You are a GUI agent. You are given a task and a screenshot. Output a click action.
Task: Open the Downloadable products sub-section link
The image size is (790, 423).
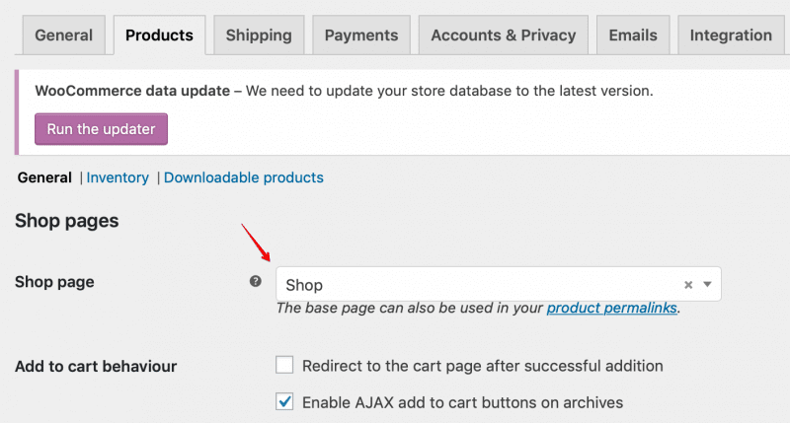tap(244, 177)
